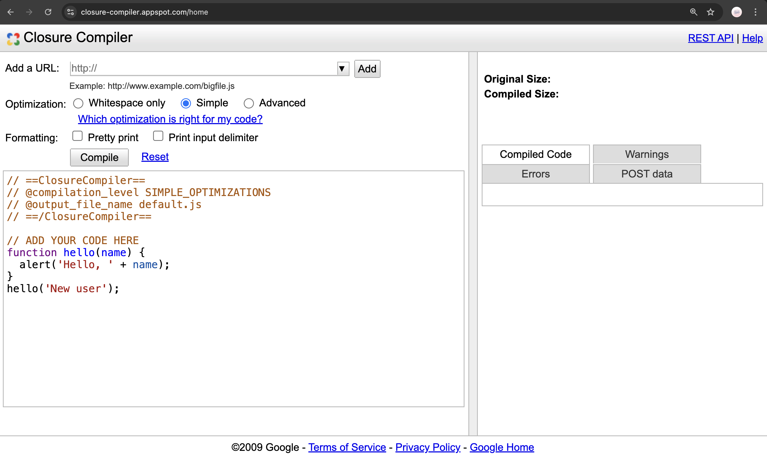Click the zoom magnifier icon in address bar
Image resolution: width=767 pixels, height=460 pixels.
pos(694,12)
